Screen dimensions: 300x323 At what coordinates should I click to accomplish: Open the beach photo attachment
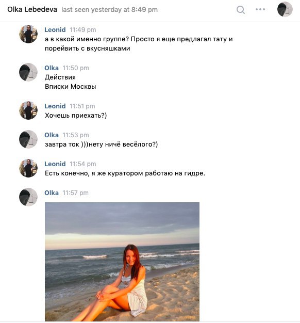[x=122, y=262]
